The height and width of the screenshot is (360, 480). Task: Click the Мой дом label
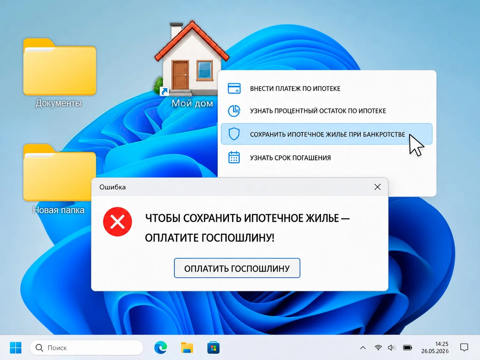192,103
